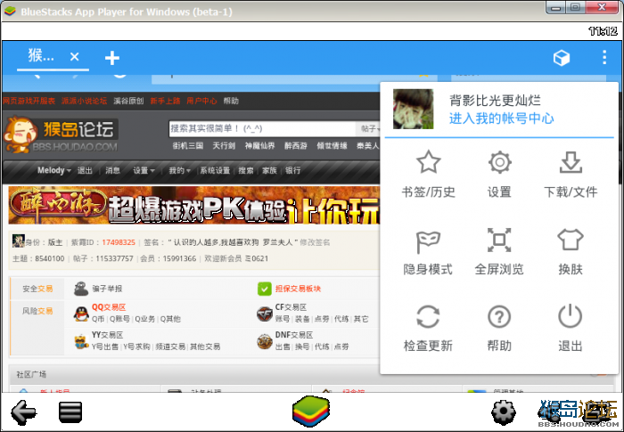Click 醉西游 hot search link
Viewport: 624px width, 432px height.
(296, 146)
